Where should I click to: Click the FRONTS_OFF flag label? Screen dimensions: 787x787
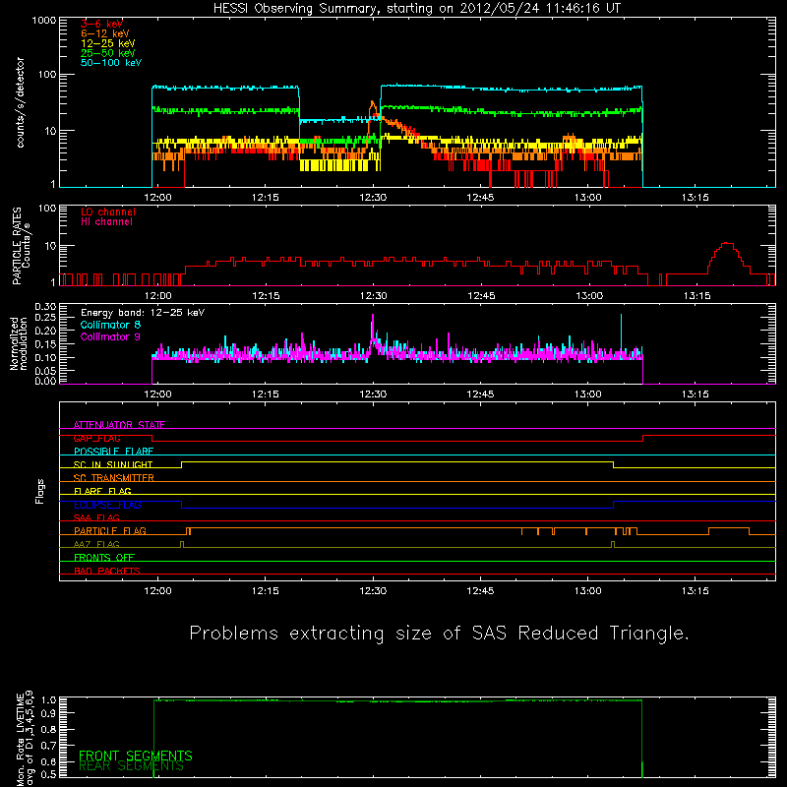click(104, 558)
